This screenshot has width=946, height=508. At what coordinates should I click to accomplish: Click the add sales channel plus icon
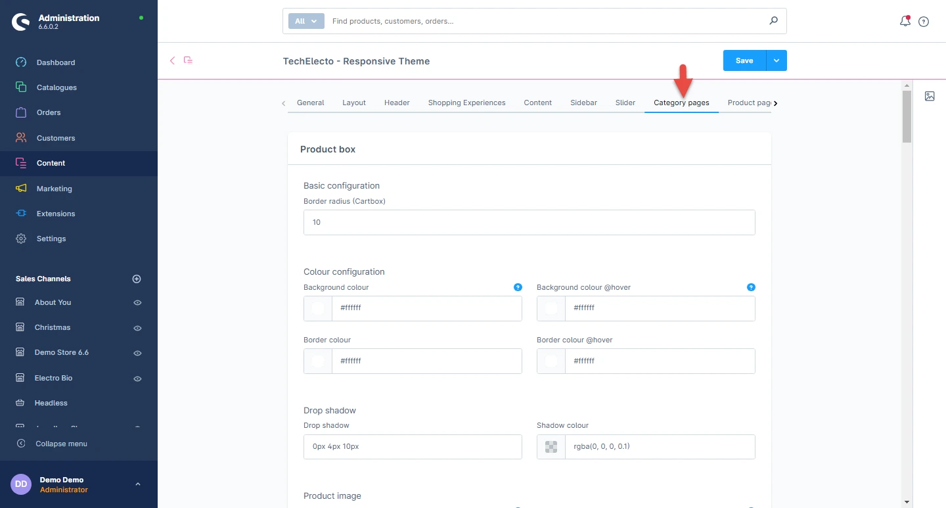click(137, 279)
